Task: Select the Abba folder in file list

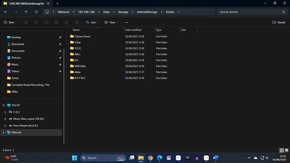Action: pyautogui.click(x=75, y=72)
